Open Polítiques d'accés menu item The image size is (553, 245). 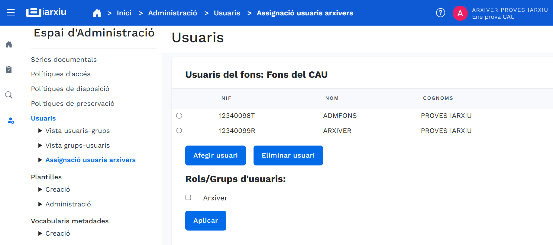(x=61, y=74)
